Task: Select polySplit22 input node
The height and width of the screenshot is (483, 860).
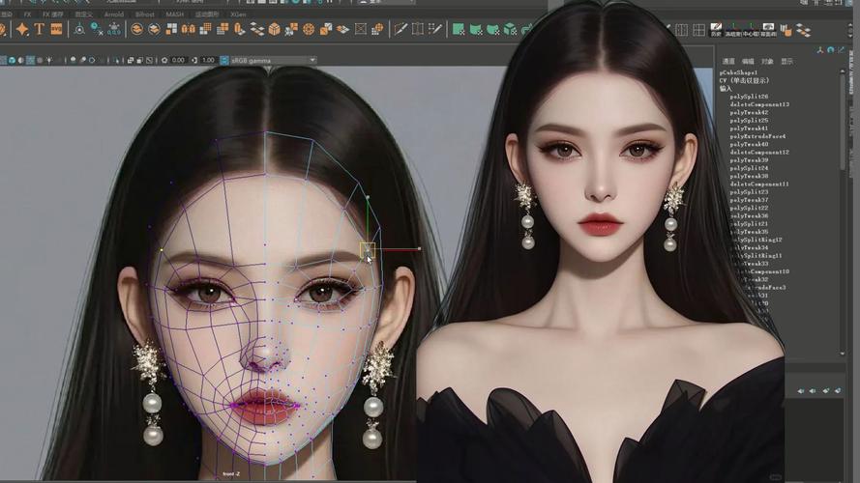Action: (749, 208)
